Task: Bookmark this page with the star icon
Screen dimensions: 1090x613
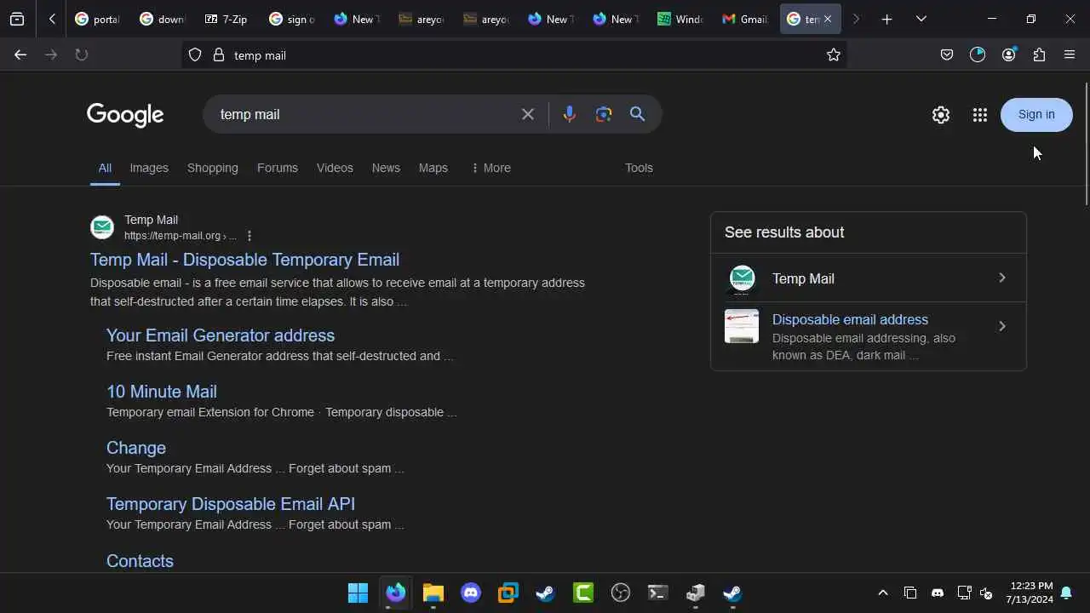Action: tap(834, 54)
